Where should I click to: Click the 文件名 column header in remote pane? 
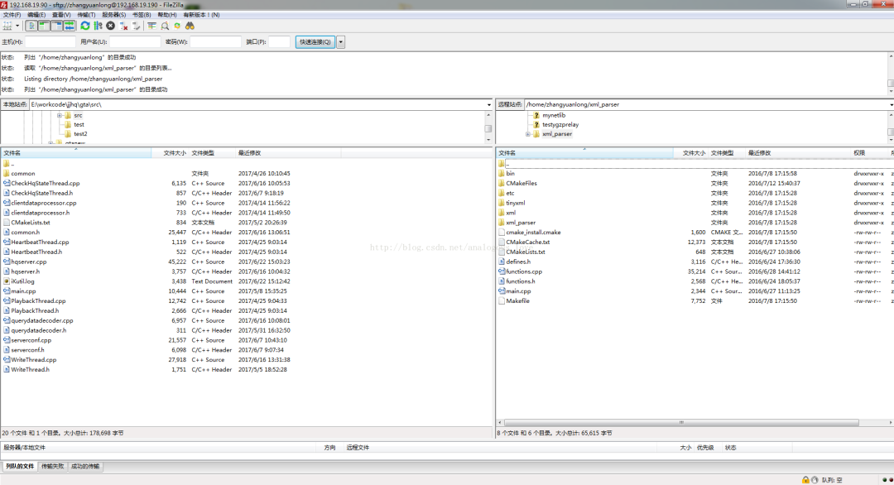click(x=507, y=153)
